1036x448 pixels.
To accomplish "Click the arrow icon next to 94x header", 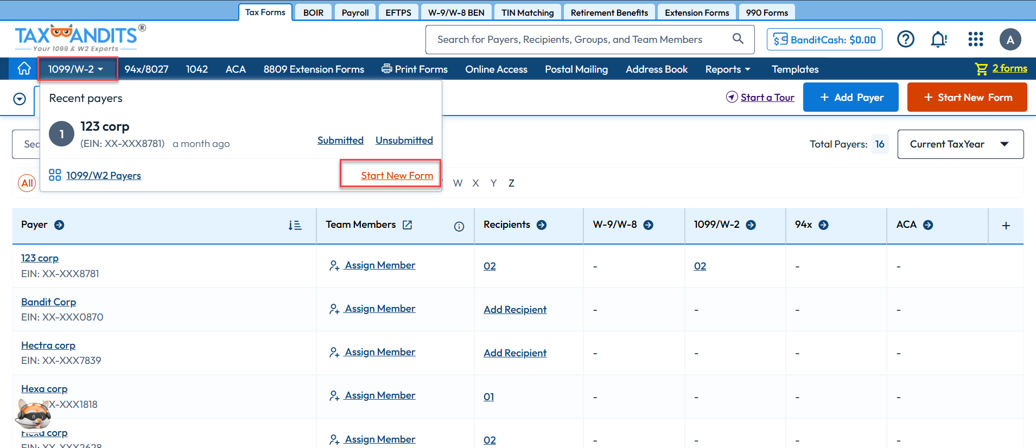I will point(823,225).
